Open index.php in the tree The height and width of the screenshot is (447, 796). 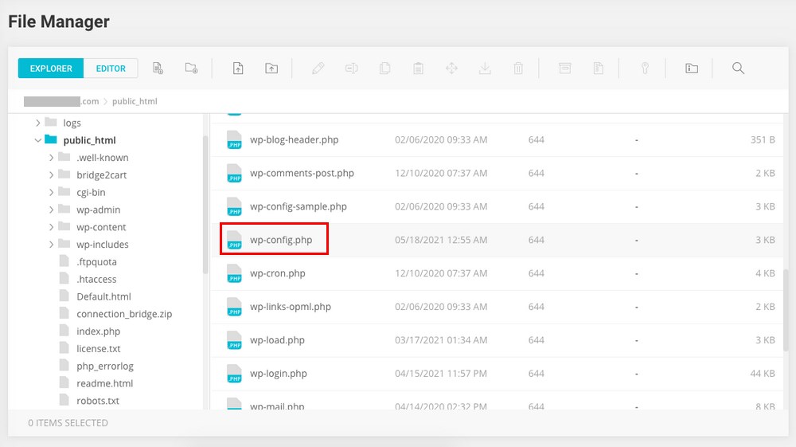click(98, 331)
